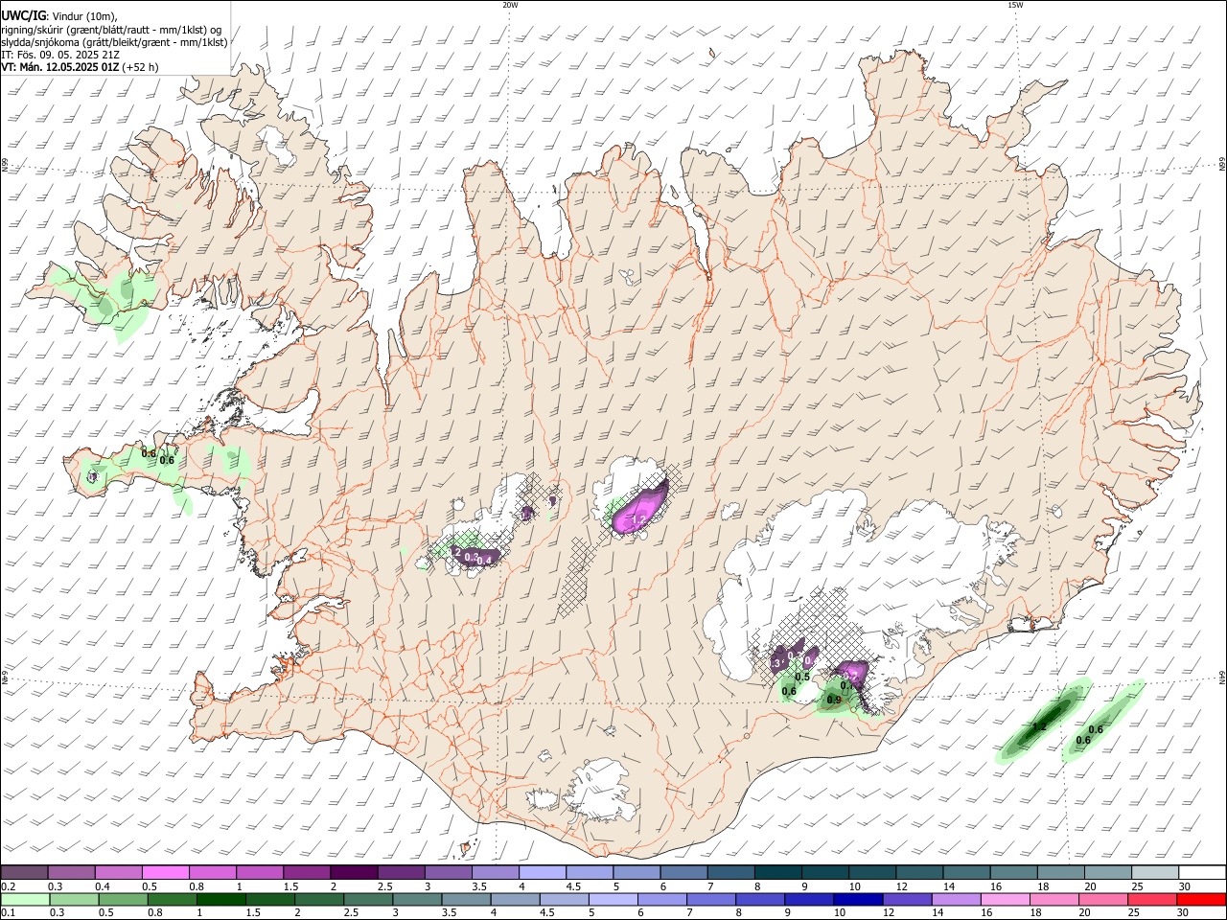Pick the 7 swatch in the snow scale
This screenshot has height=920, width=1227.
(731, 872)
